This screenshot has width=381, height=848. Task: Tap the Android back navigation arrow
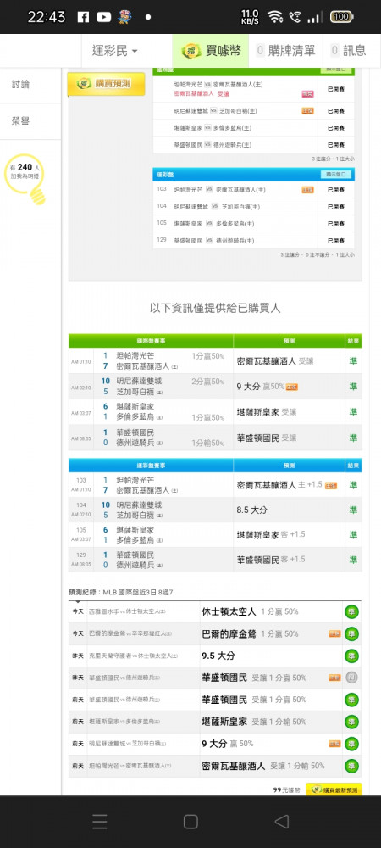tap(281, 822)
